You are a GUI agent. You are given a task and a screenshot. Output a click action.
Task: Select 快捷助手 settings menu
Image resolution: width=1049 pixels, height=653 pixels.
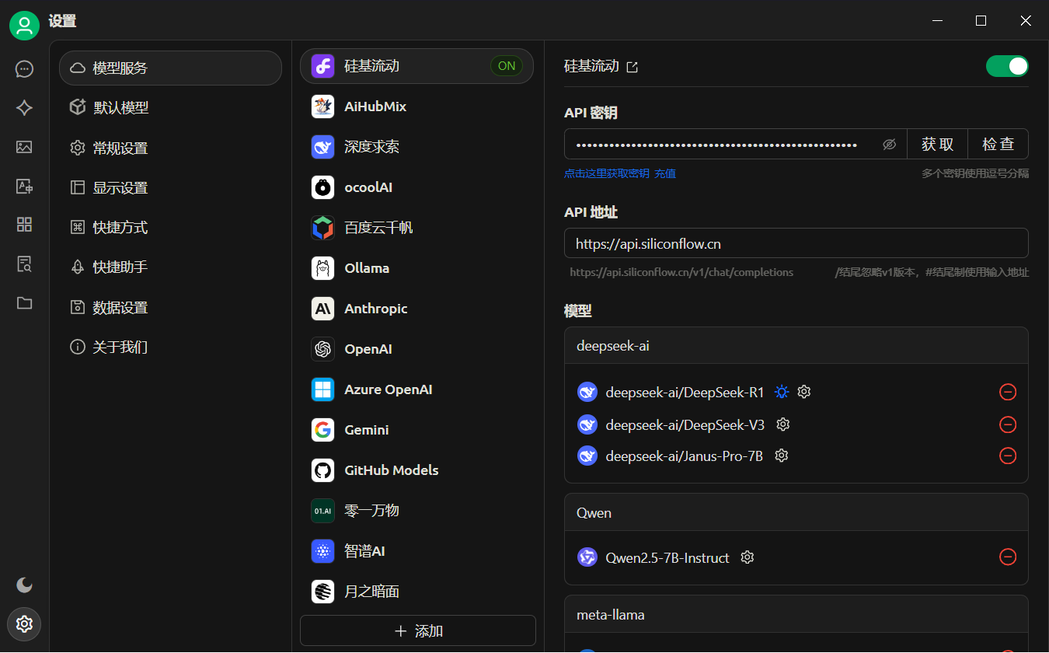click(170, 267)
